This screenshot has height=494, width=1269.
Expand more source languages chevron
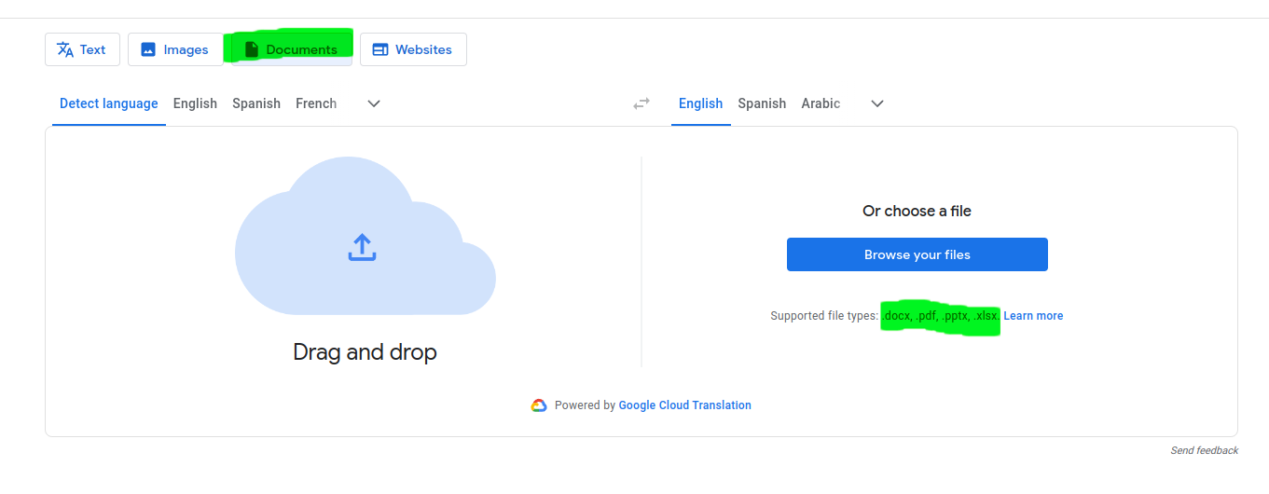(374, 103)
